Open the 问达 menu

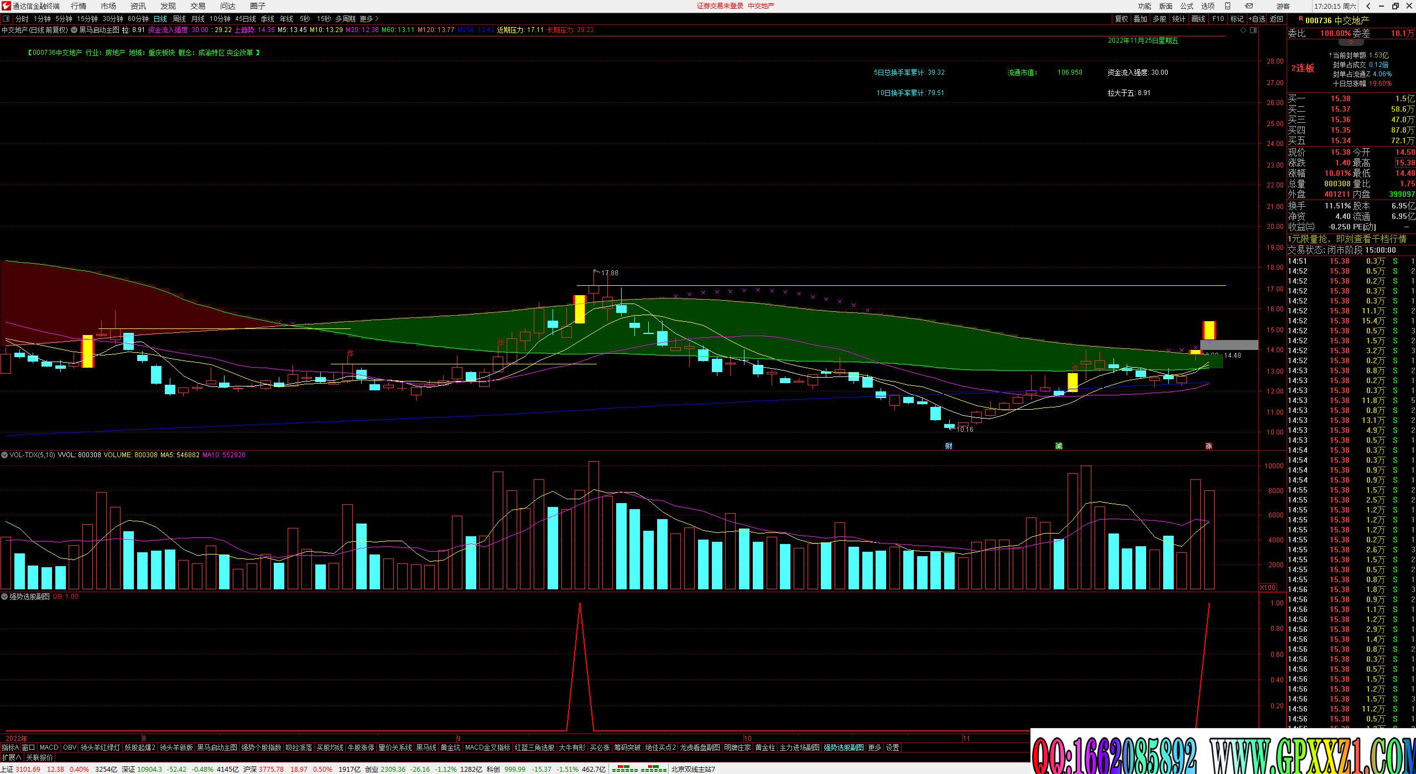[x=228, y=6]
